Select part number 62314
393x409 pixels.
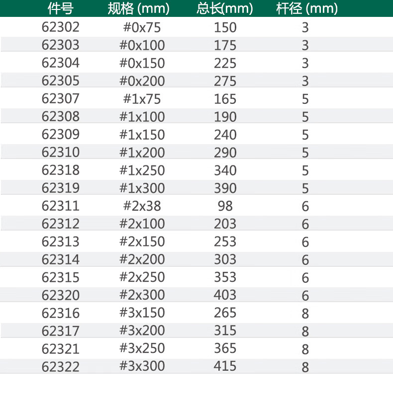click(61, 259)
